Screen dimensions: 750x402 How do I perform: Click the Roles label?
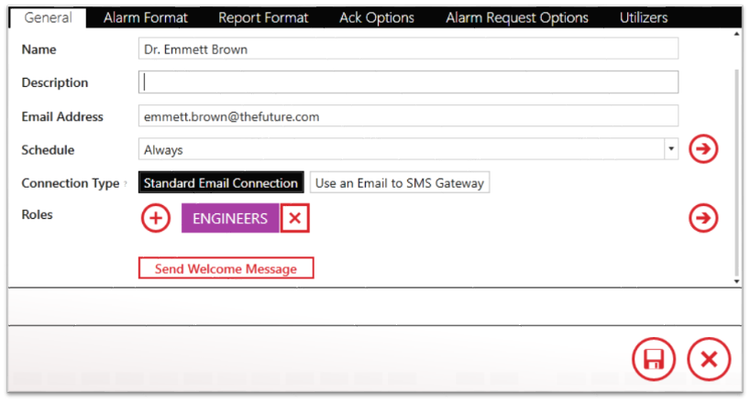[37, 214]
